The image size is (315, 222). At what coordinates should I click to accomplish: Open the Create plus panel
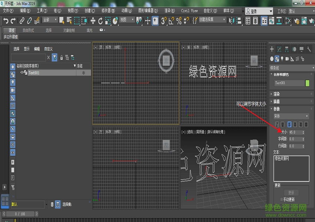pos(272,49)
